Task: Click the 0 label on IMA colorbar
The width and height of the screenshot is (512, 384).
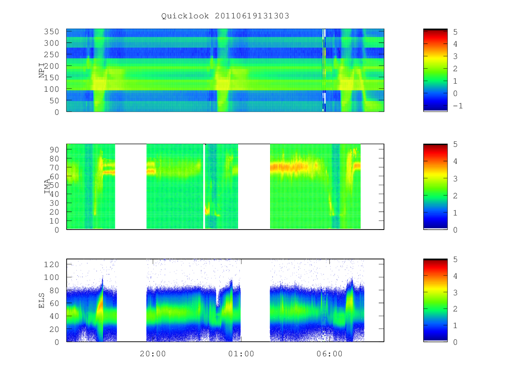Action: (x=455, y=230)
